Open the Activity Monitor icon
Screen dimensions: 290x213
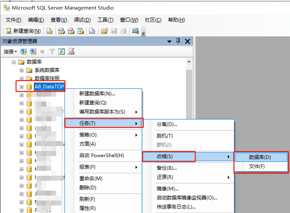[135, 31]
